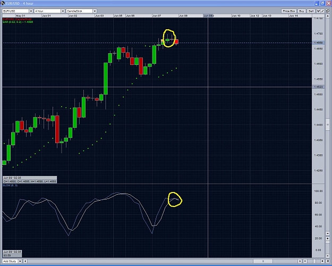Screen dimensions: 332x266
Task: Click the vertical scroll down arrow
Action: coord(328,234)
